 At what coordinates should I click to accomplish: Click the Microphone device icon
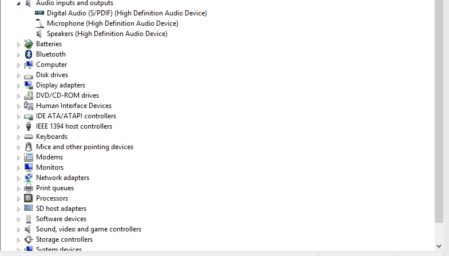point(39,23)
